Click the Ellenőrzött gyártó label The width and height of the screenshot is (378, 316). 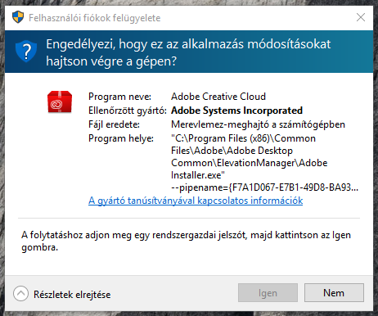coord(128,111)
